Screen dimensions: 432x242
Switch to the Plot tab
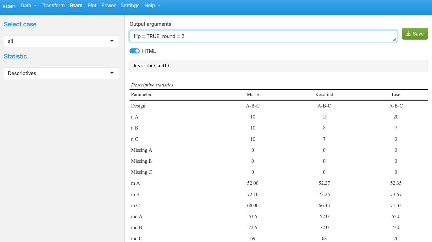(x=92, y=6)
